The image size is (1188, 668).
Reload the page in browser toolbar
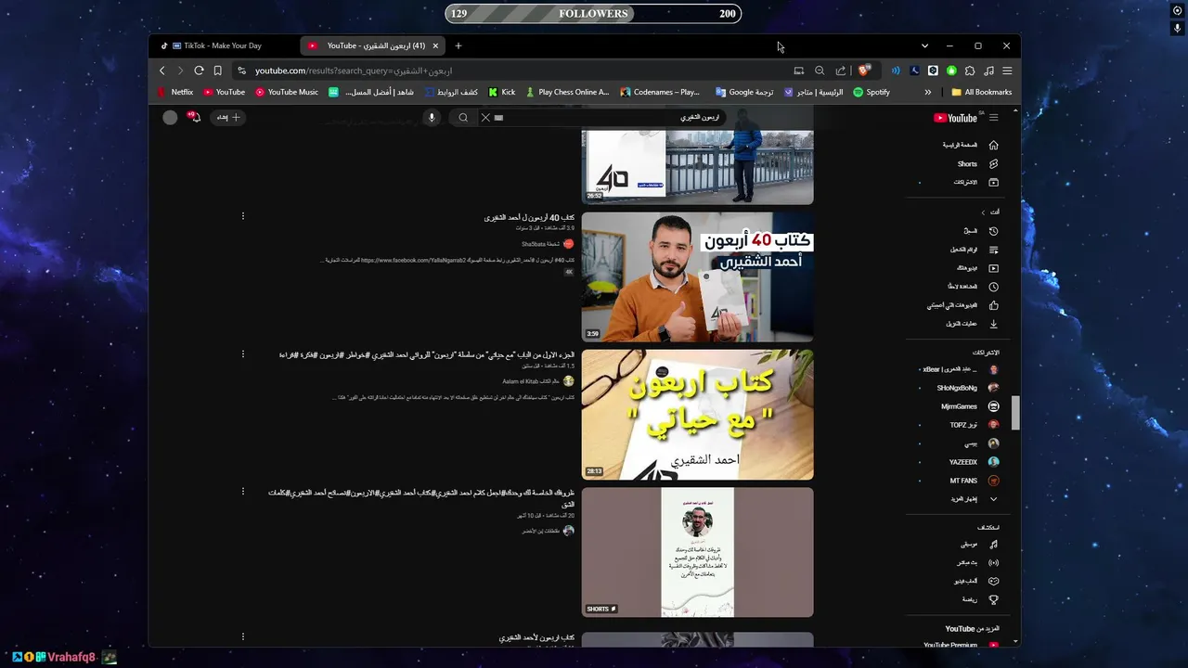[x=199, y=71]
